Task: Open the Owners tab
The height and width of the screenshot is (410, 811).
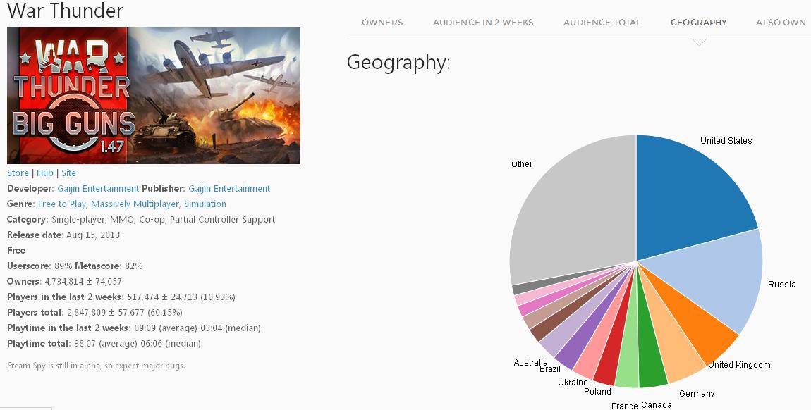Action: point(382,23)
